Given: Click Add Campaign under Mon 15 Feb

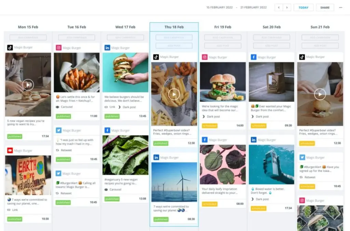Looking at the screenshot, I should click(x=28, y=38).
